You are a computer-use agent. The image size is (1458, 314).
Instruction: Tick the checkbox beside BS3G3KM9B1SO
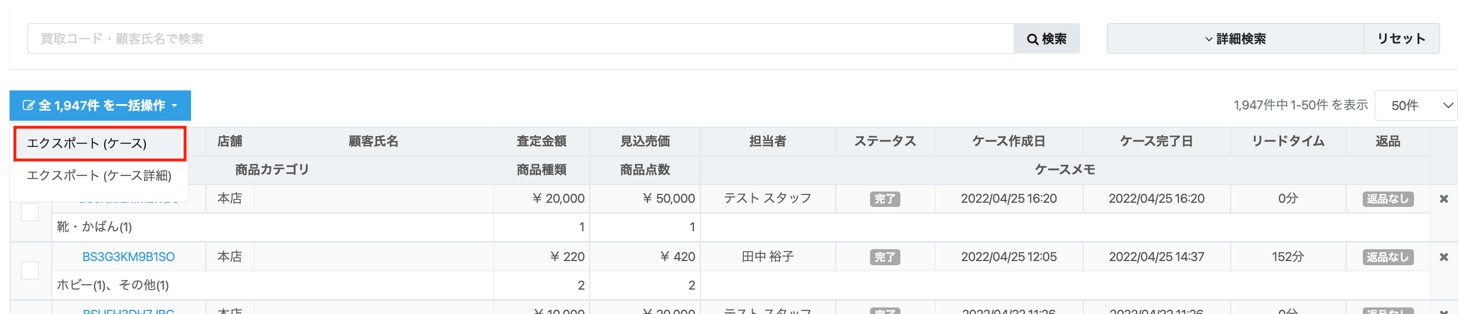[30, 271]
